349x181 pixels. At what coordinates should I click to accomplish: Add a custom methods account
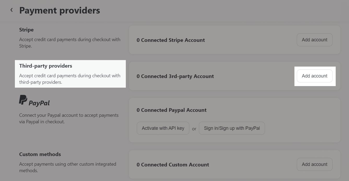[314, 164]
